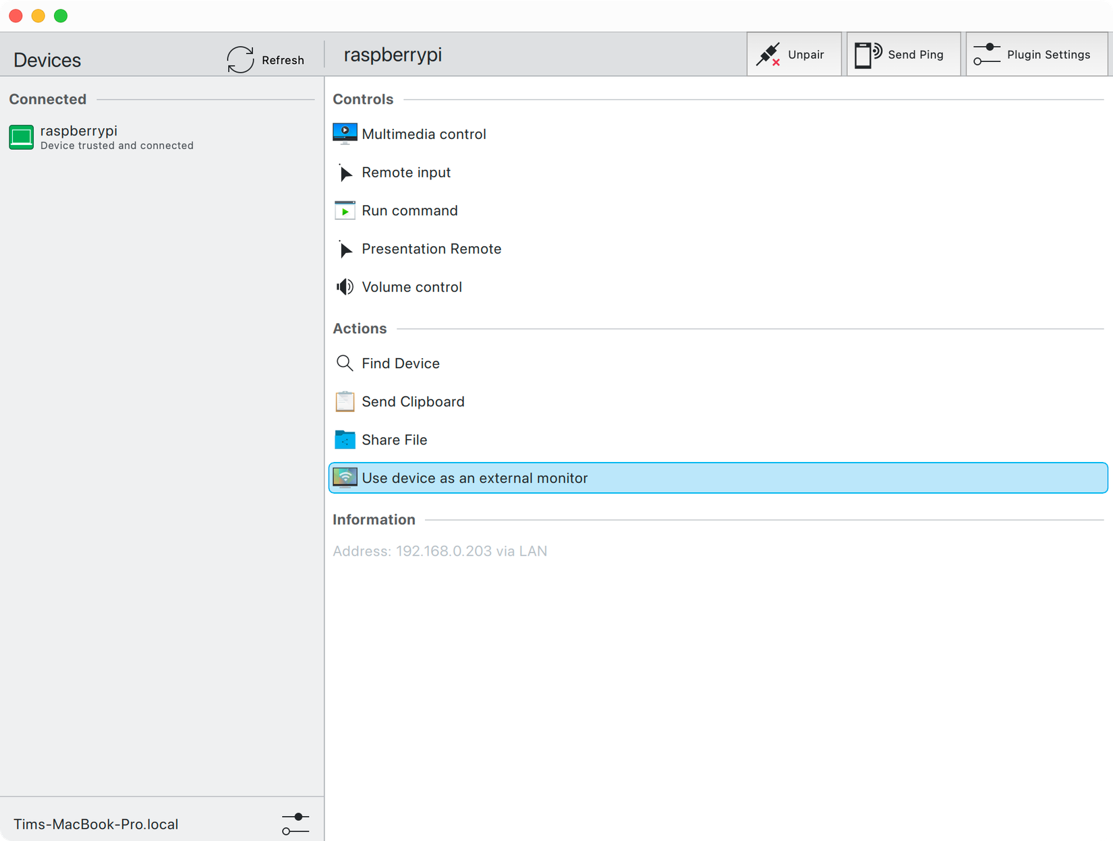1113x841 pixels.
Task: Open the Run command control
Action: (x=409, y=210)
